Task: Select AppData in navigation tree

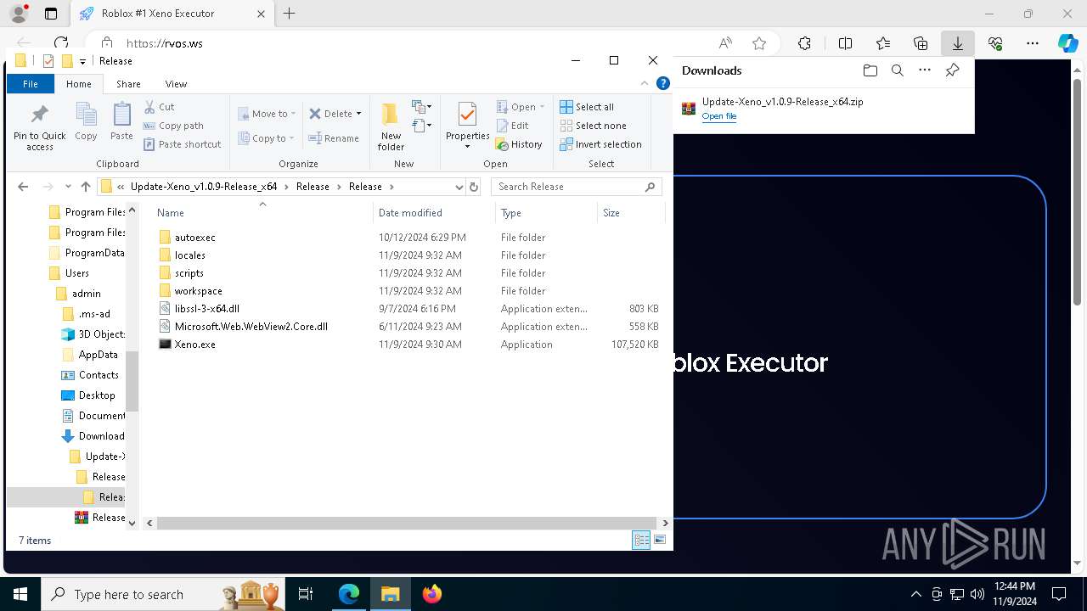Action: click(99, 355)
